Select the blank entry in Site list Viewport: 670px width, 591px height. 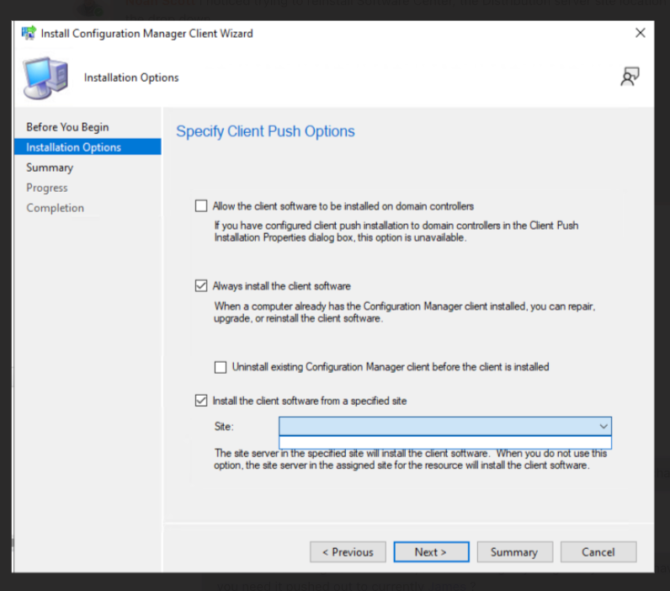click(x=444, y=442)
